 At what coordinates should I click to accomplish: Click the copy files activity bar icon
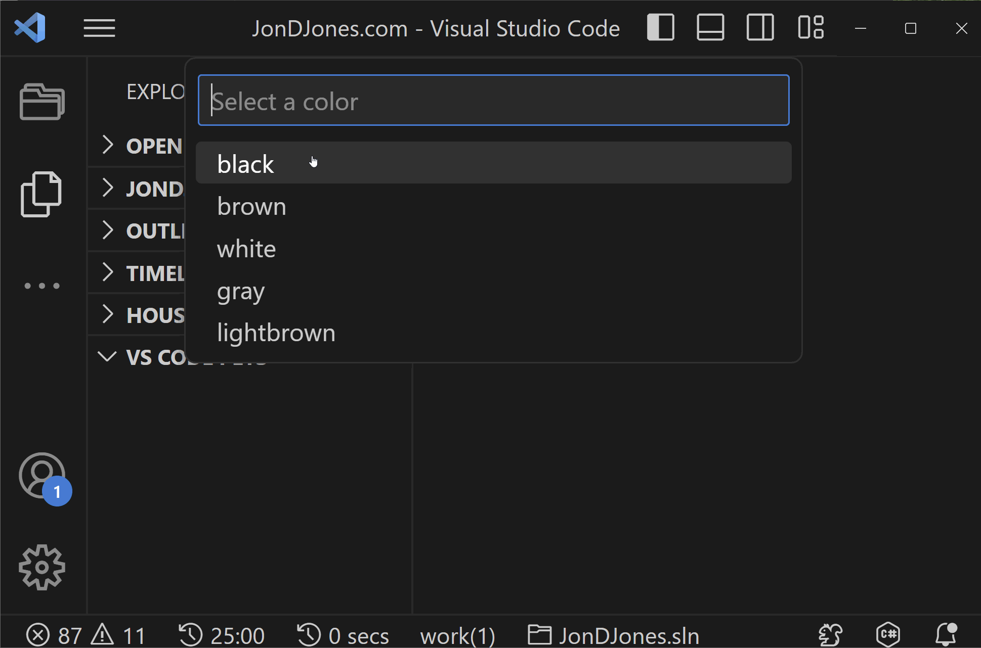(41, 194)
